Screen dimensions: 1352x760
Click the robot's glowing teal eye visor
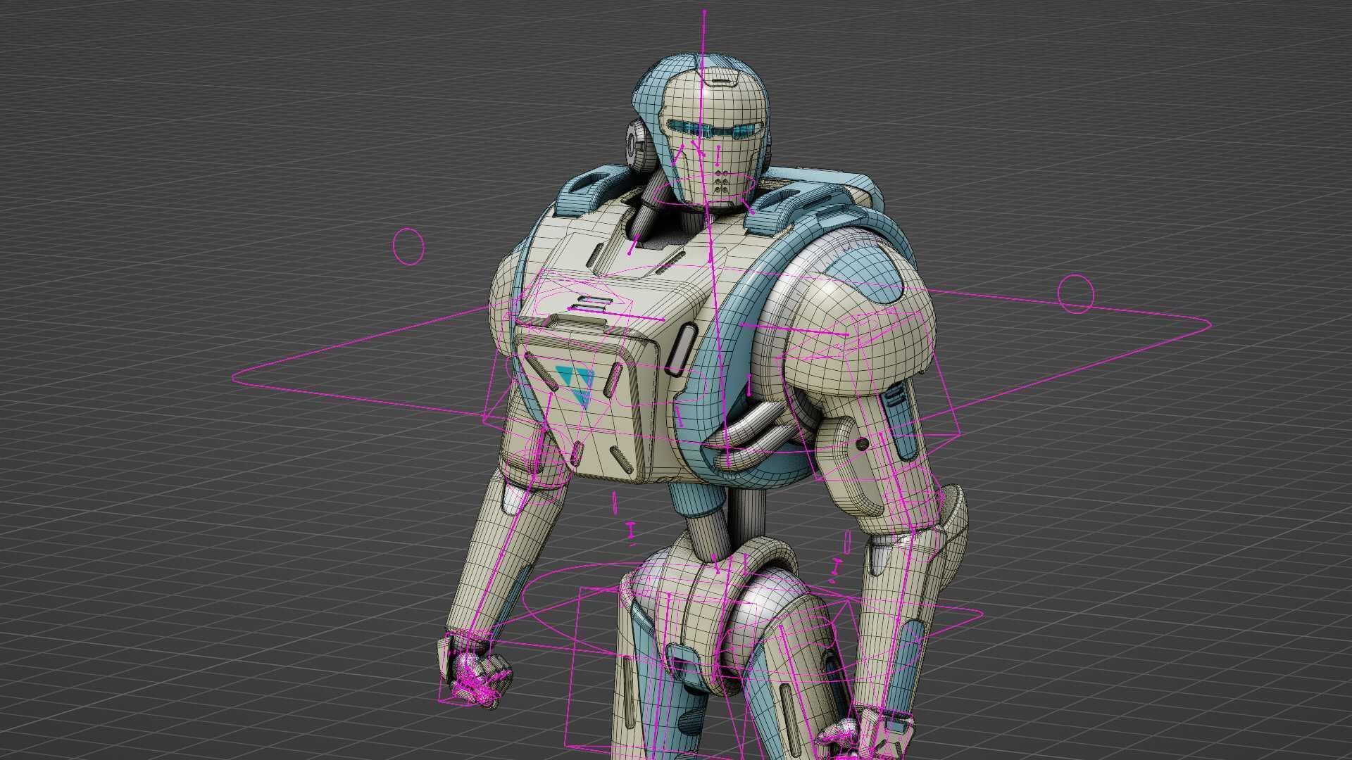coord(715,129)
